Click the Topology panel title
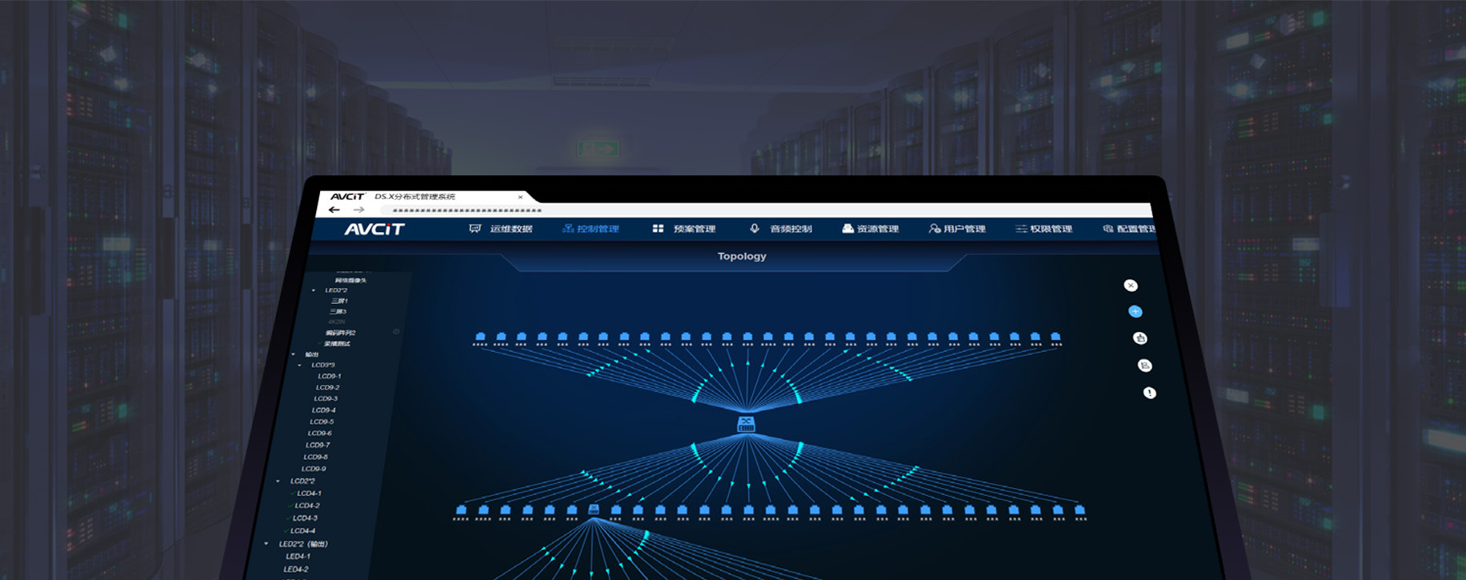 tap(742, 256)
